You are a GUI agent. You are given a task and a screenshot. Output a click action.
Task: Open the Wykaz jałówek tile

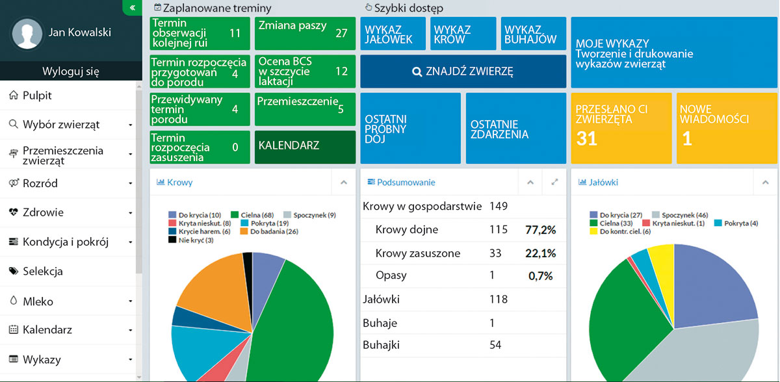pyautogui.click(x=393, y=33)
